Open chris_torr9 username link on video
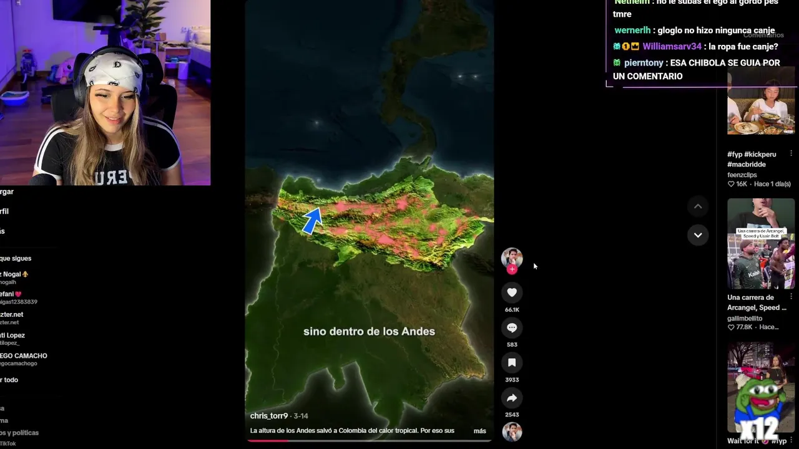The image size is (799, 449). coord(269,416)
